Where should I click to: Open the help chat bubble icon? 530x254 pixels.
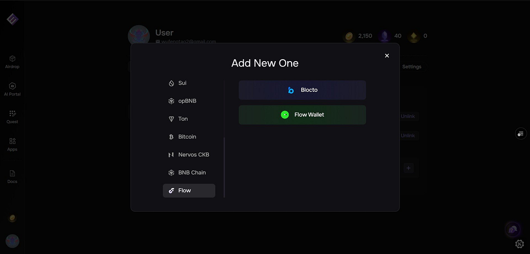[513, 230]
